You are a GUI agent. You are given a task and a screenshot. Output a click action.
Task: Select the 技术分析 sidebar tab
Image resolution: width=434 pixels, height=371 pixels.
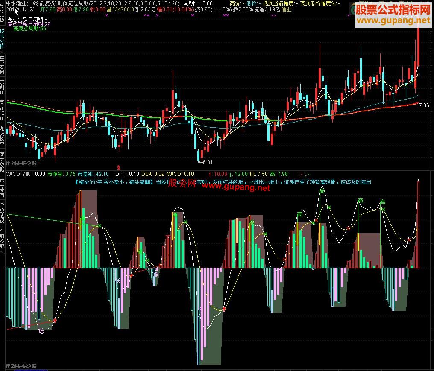coord(2,38)
